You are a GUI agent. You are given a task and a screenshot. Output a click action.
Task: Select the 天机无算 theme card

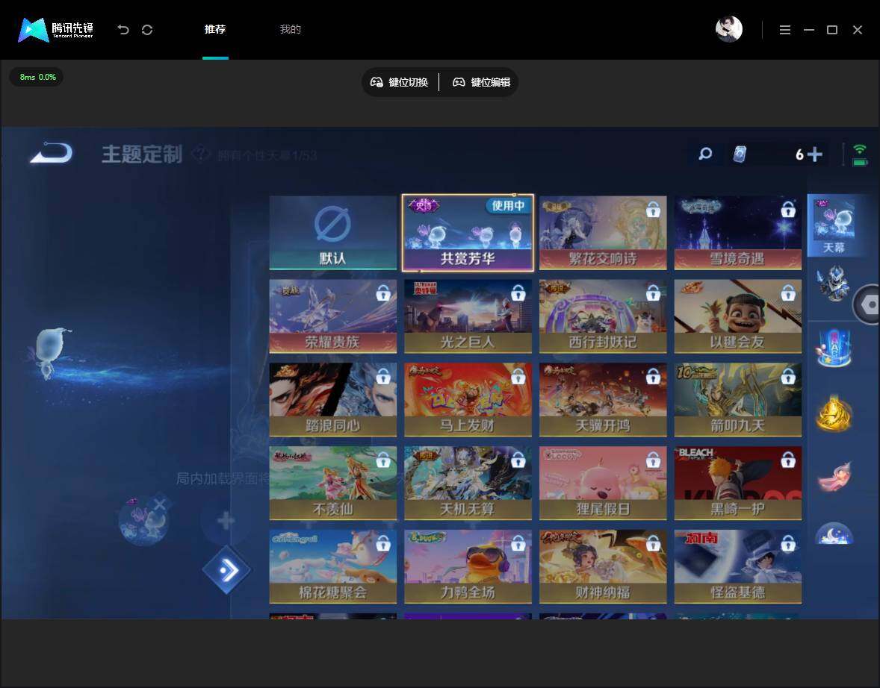[468, 483]
